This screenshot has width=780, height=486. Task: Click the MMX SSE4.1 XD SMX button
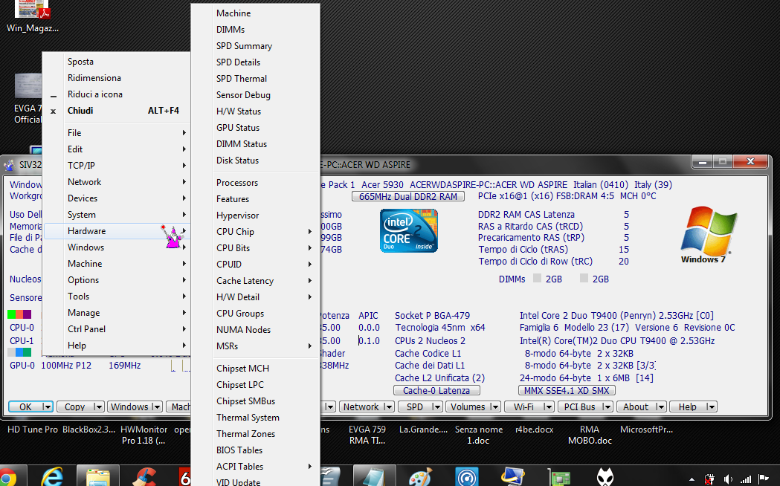pyautogui.click(x=567, y=391)
